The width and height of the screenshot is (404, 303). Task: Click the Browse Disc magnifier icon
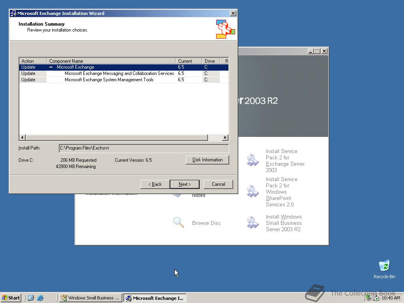178,222
